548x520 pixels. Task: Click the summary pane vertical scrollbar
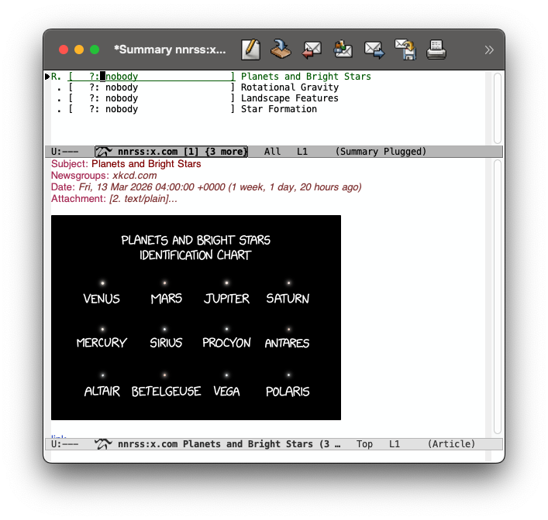tap(497, 107)
